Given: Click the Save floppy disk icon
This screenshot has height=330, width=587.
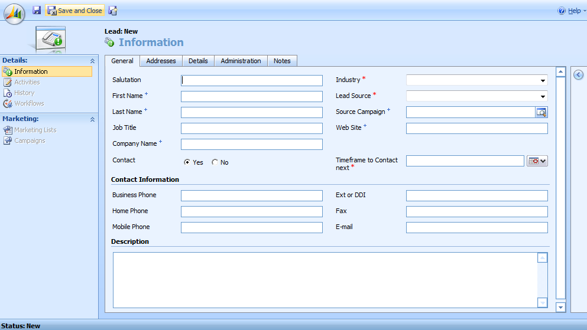Looking at the screenshot, I should point(37,11).
